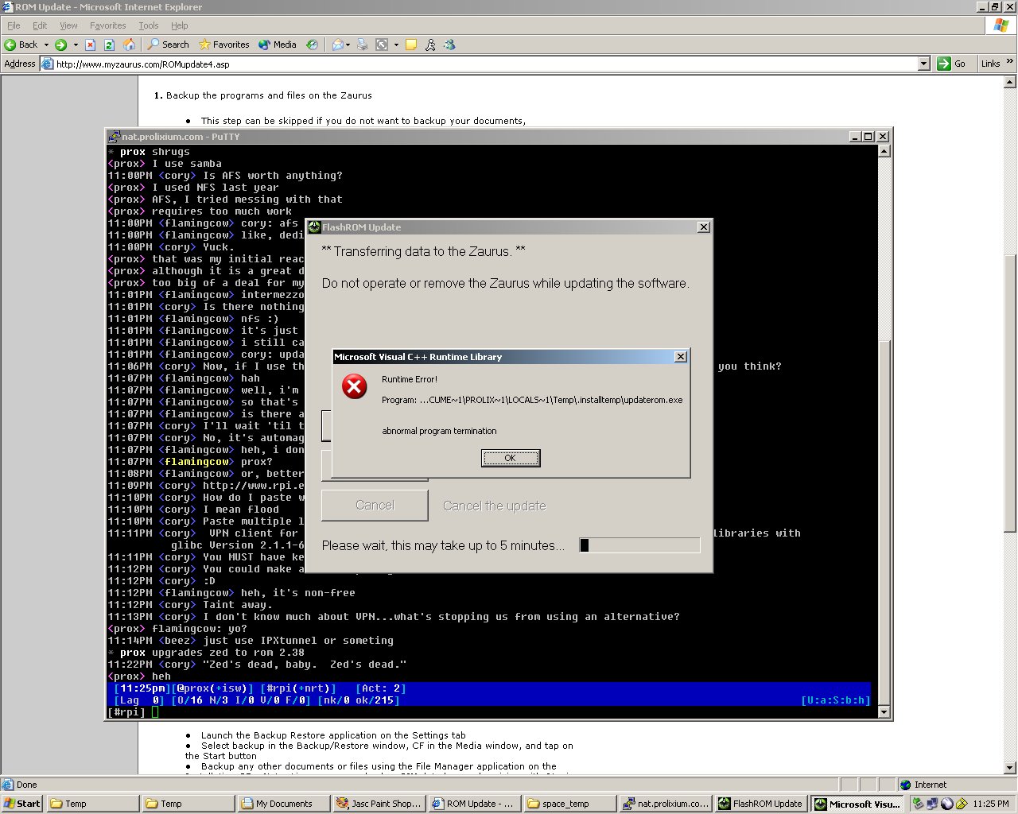Switch to Microsoft Visual taskbar button
The image size is (1018, 814).
point(857,804)
